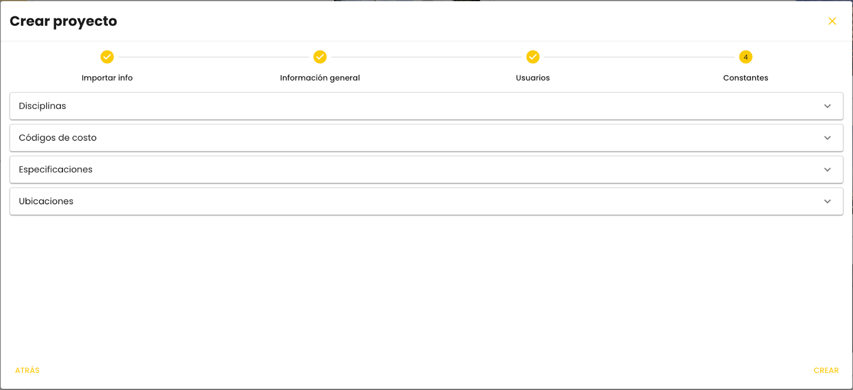This screenshot has height=390, width=853.
Task: Select the Constantes step label
Action: pyautogui.click(x=745, y=78)
